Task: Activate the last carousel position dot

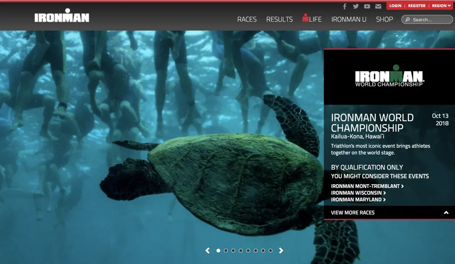Action: point(271,250)
